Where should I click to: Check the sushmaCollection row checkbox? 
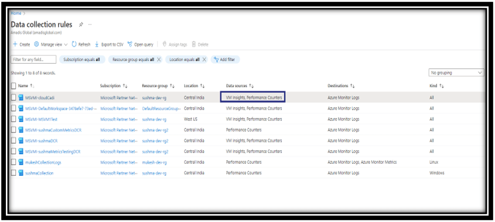[x=13, y=173]
